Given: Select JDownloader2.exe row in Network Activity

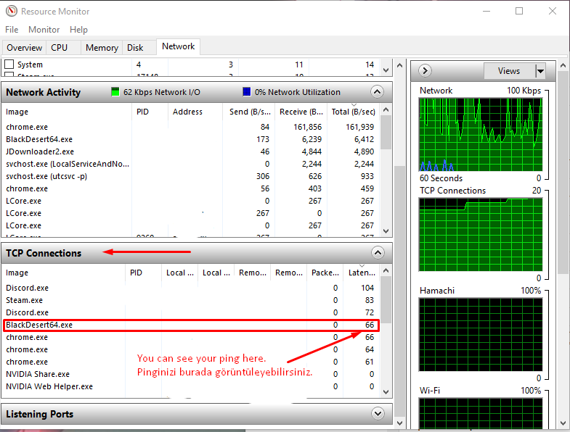Looking at the screenshot, I should click(x=190, y=151).
